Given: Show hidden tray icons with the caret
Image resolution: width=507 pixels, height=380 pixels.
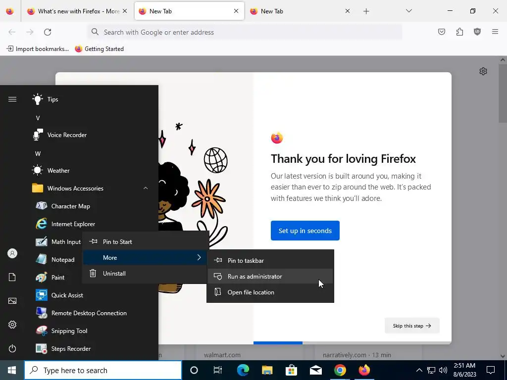Looking at the screenshot, I should coord(419,370).
